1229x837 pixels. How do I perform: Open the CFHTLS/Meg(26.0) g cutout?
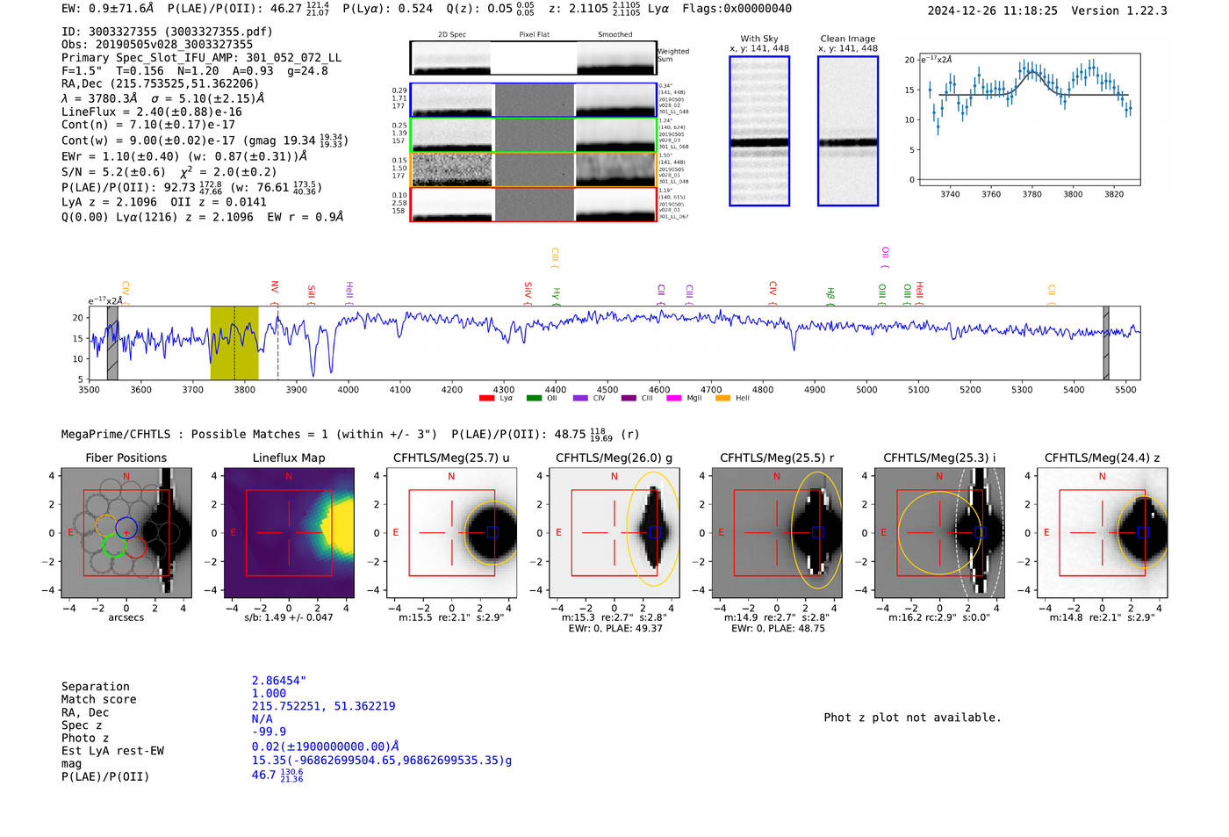click(x=614, y=533)
